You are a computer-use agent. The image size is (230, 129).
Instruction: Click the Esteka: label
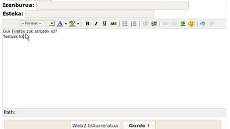[x=13, y=14]
